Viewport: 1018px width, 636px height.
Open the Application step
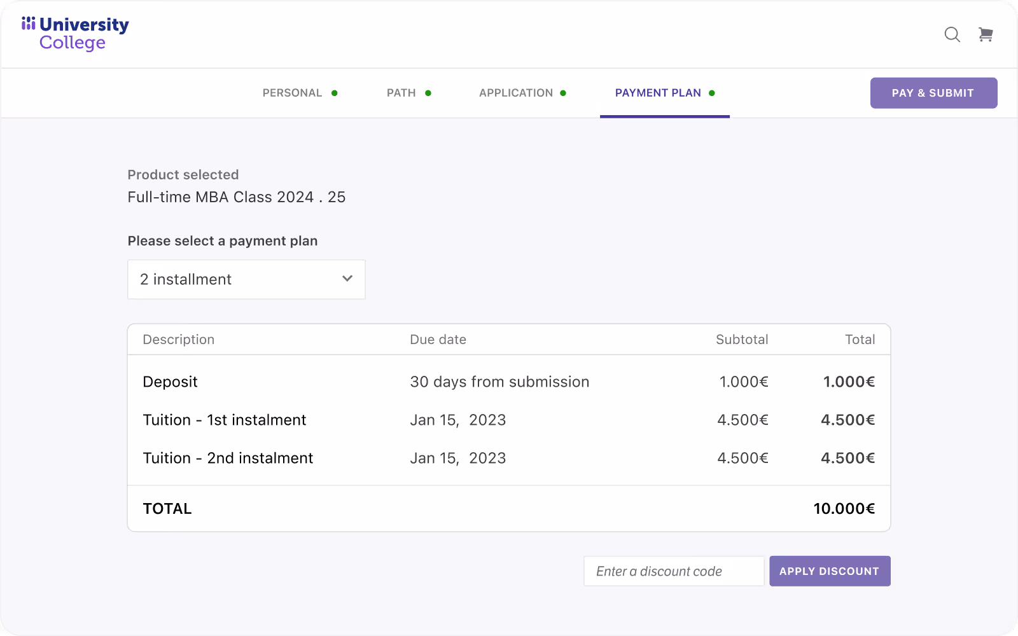point(516,93)
